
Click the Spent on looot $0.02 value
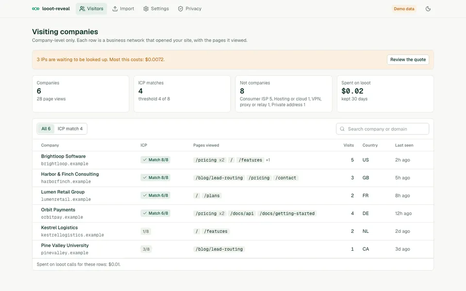point(352,91)
